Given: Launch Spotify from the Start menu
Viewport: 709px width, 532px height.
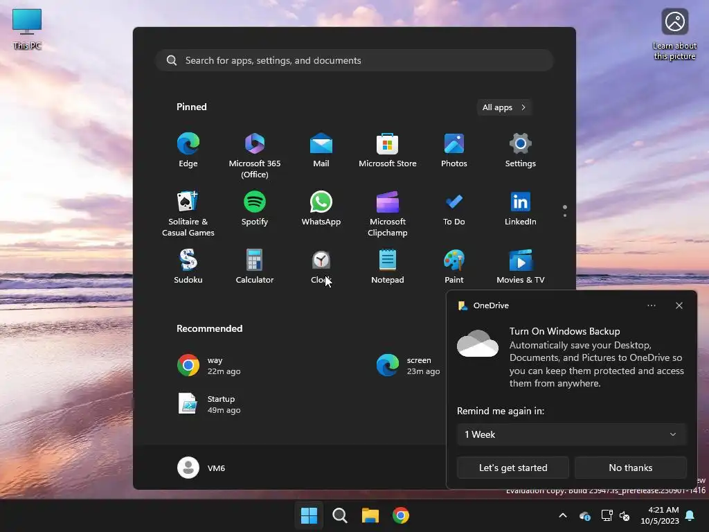Looking at the screenshot, I should (255, 209).
